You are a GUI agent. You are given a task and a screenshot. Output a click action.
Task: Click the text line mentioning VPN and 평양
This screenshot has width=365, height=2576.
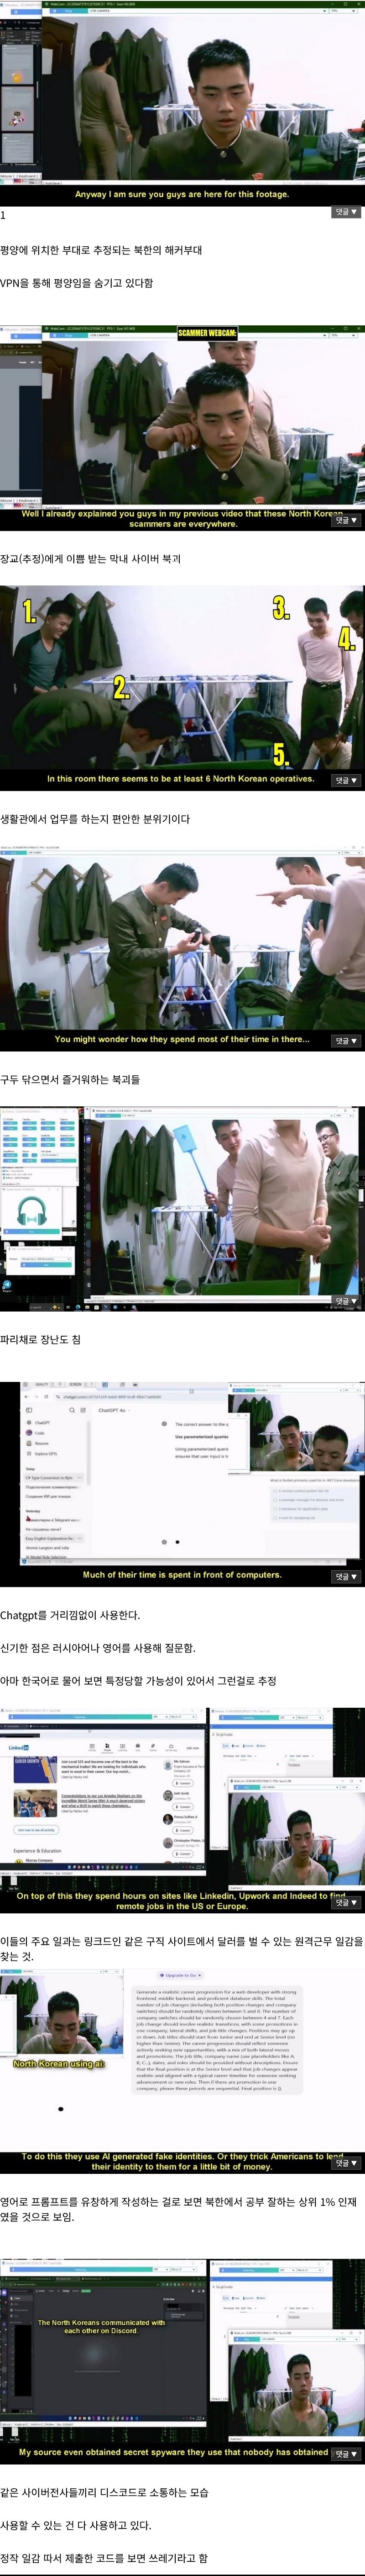(77, 283)
